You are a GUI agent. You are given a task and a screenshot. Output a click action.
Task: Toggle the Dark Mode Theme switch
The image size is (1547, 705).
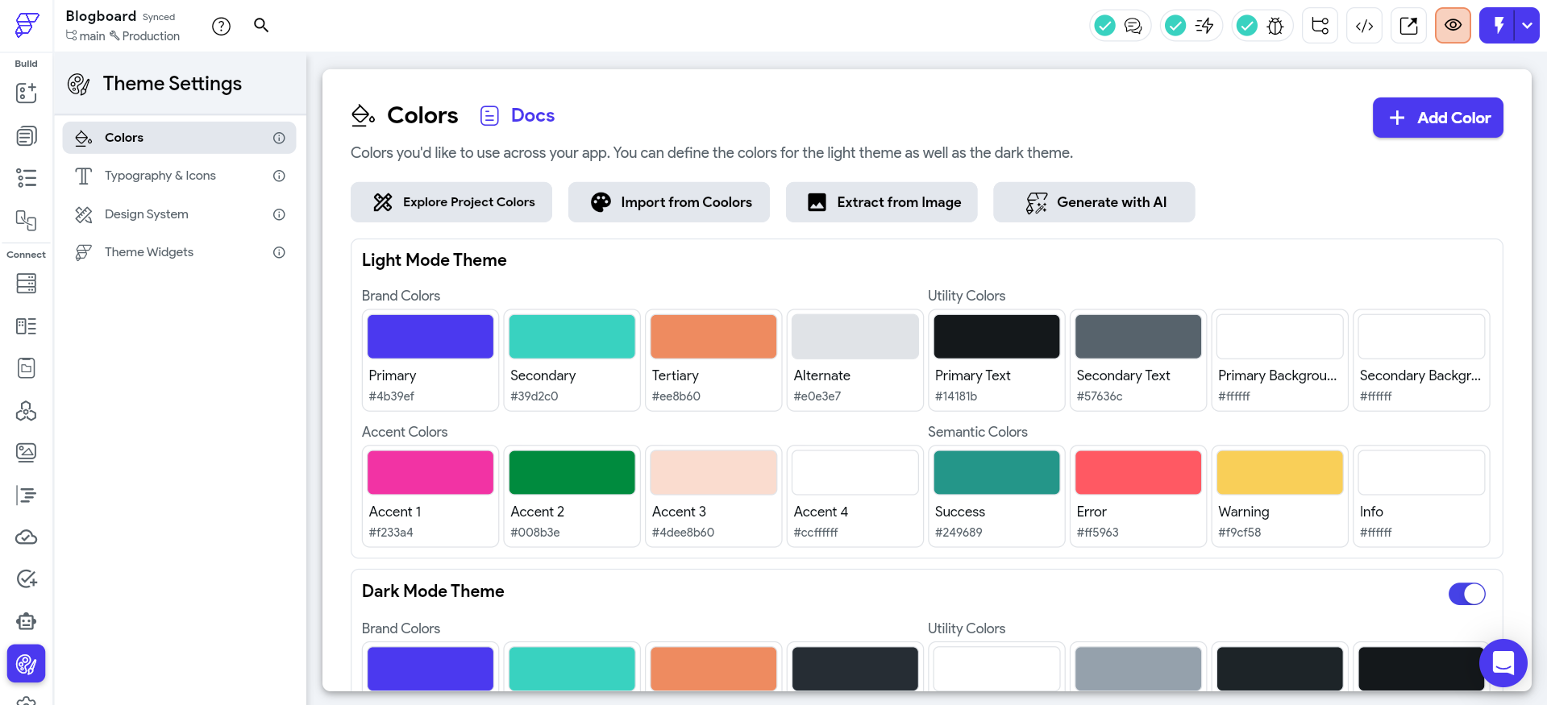click(1466, 594)
